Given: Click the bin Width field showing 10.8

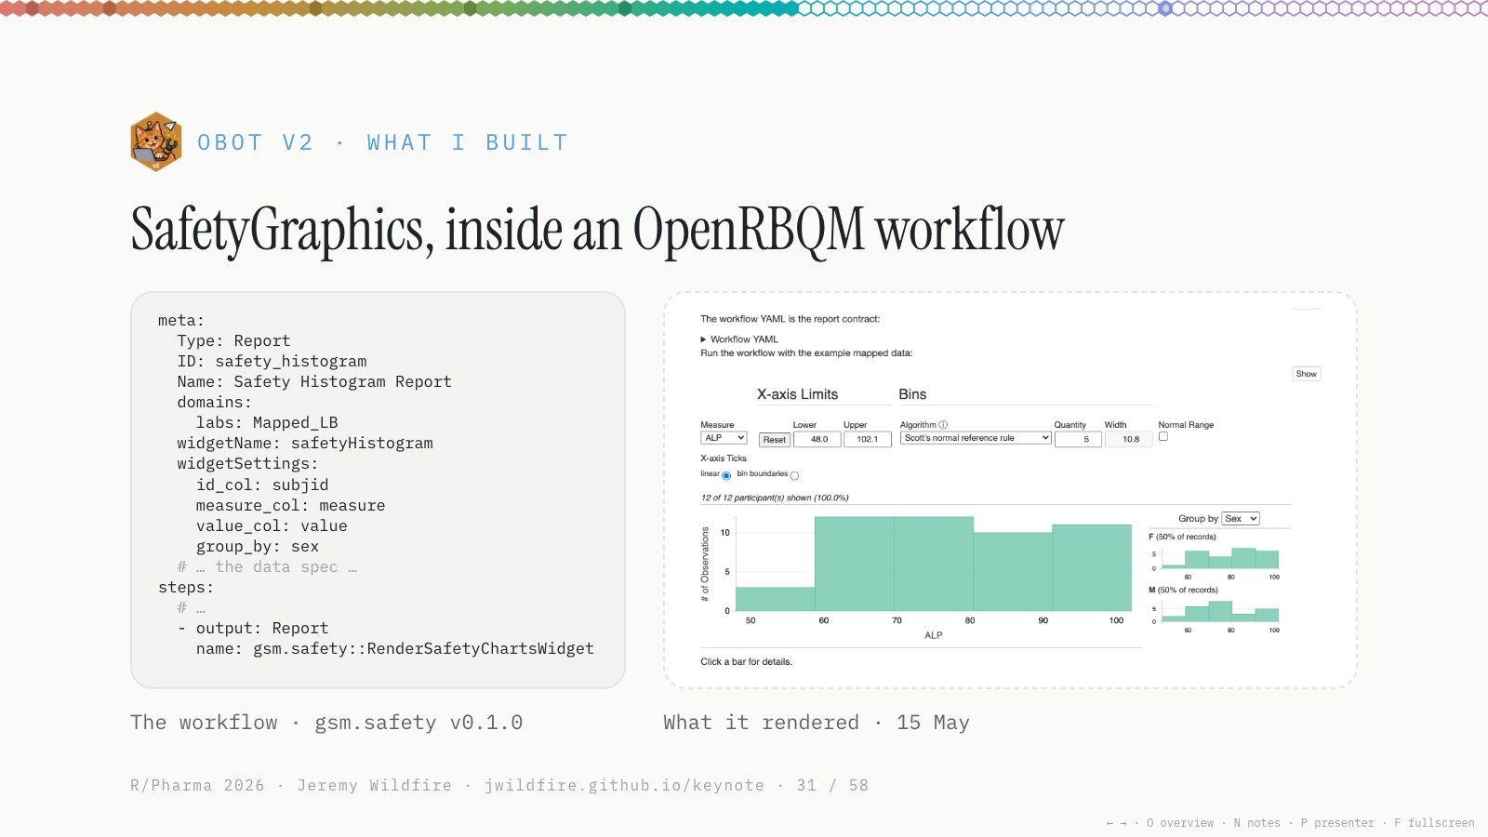Looking at the screenshot, I should point(1128,440).
